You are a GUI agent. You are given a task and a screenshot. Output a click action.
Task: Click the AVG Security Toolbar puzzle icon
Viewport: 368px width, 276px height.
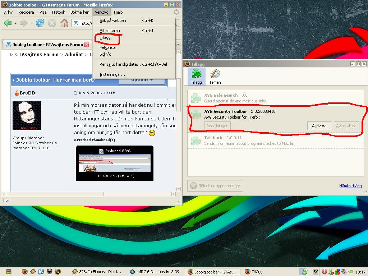coord(196,114)
